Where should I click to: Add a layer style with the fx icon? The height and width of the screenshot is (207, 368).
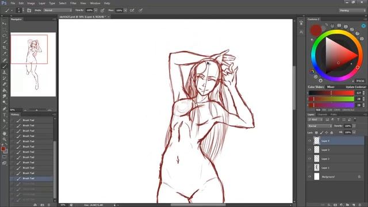coord(329,205)
